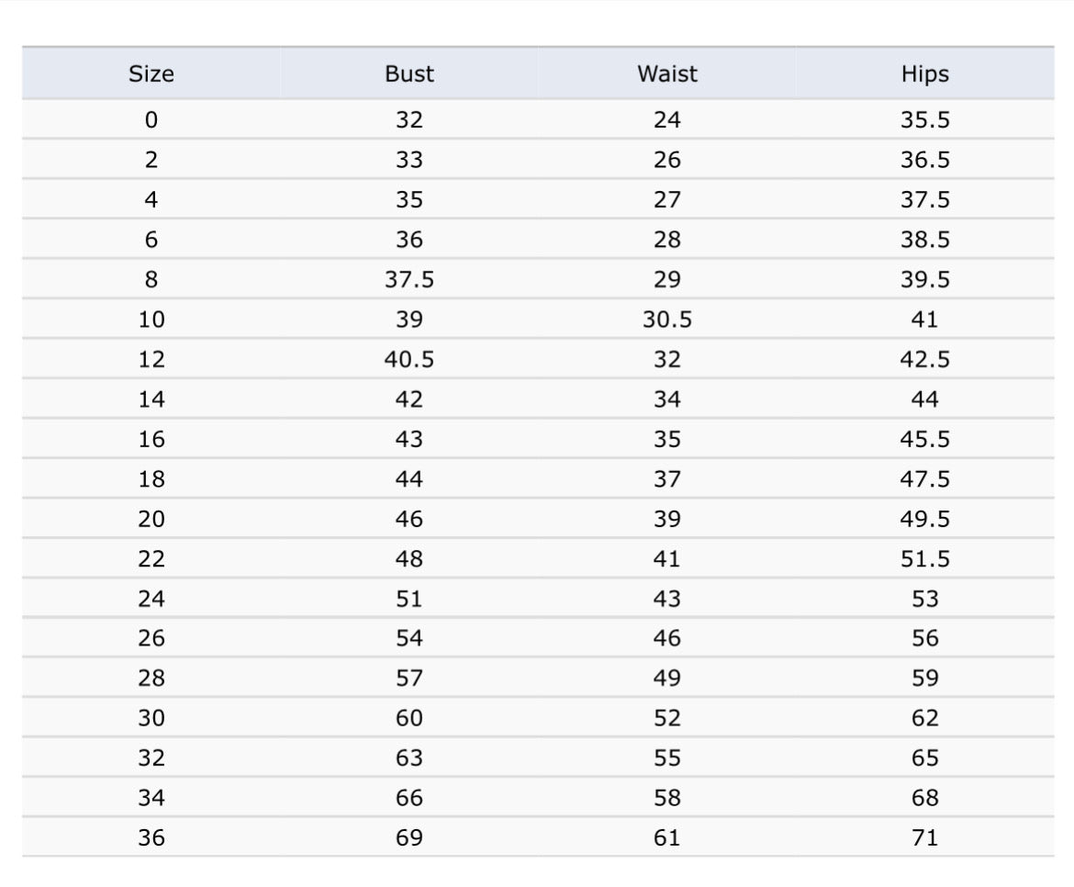
Task: Select the 51.5 hips value for size 22
Action: click(x=924, y=559)
